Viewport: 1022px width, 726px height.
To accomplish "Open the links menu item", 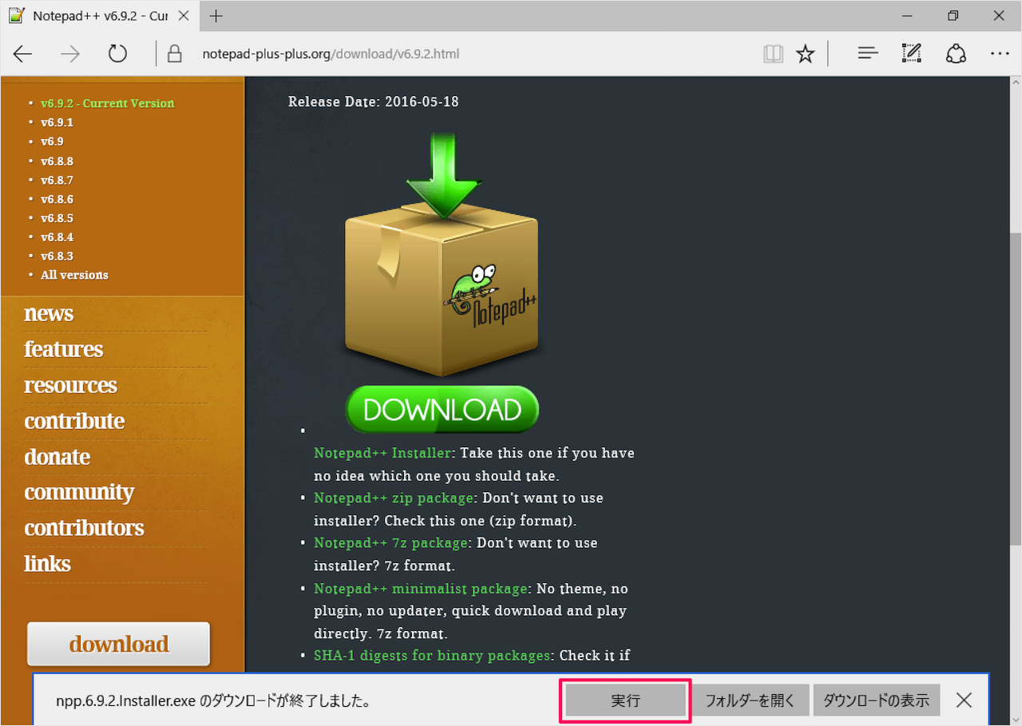I will click(x=47, y=564).
